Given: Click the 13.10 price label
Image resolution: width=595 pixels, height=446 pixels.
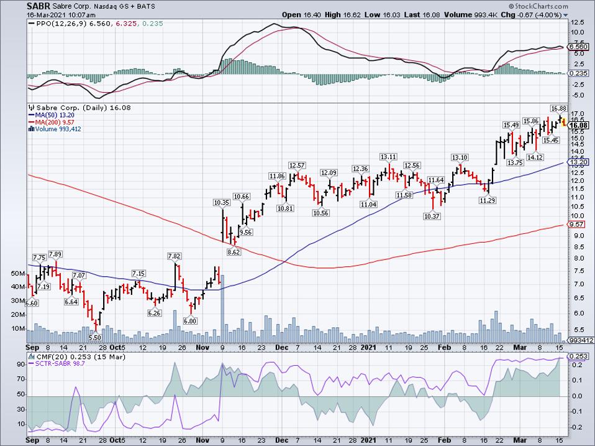Looking at the screenshot, I should [460, 157].
